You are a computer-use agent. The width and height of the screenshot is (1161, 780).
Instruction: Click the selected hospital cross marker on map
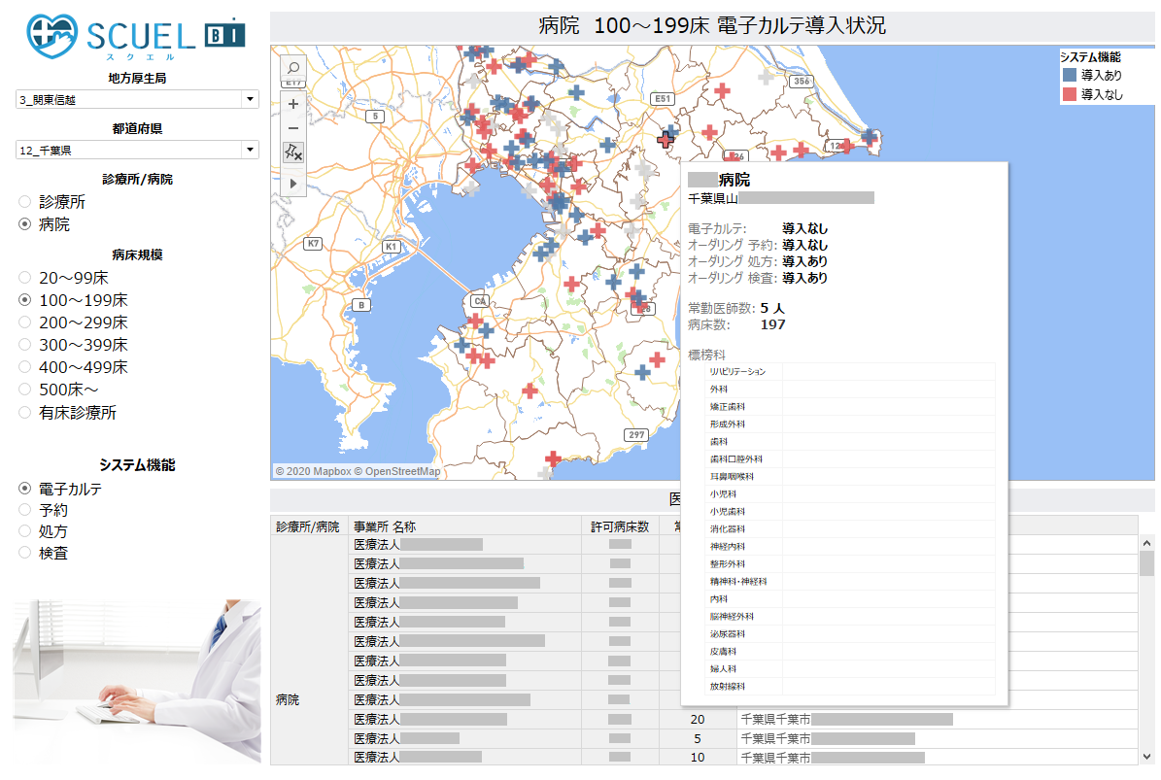[666, 139]
